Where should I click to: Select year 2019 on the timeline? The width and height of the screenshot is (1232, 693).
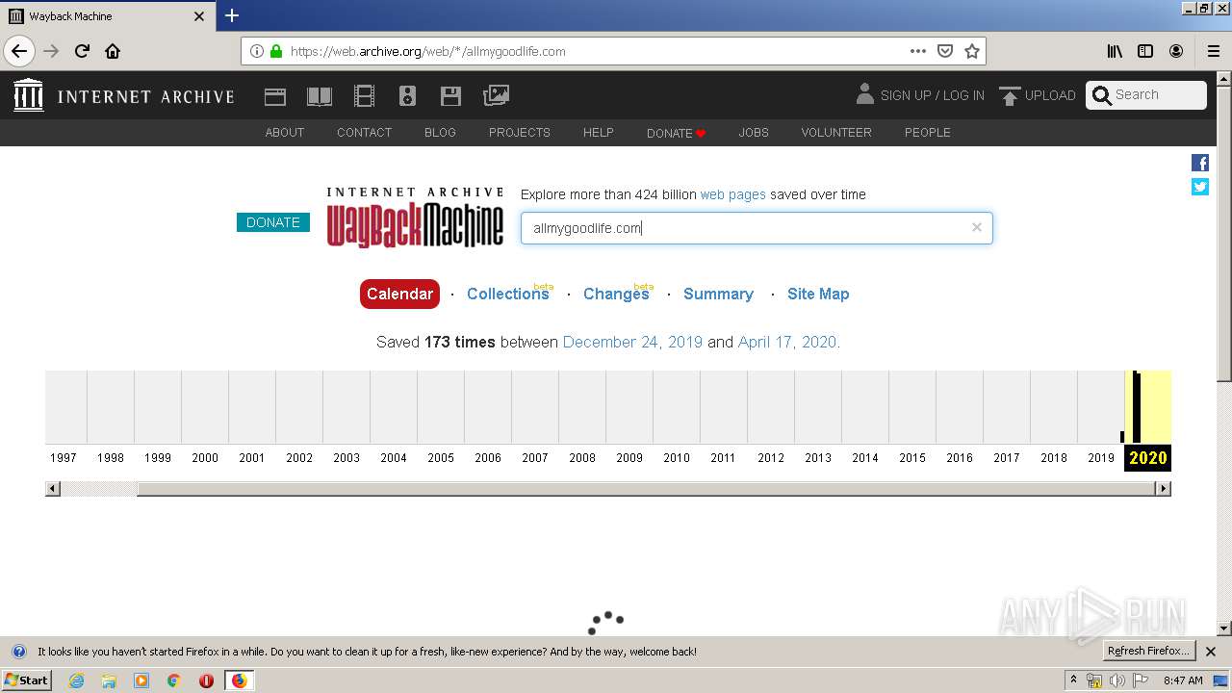(1101, 458)
